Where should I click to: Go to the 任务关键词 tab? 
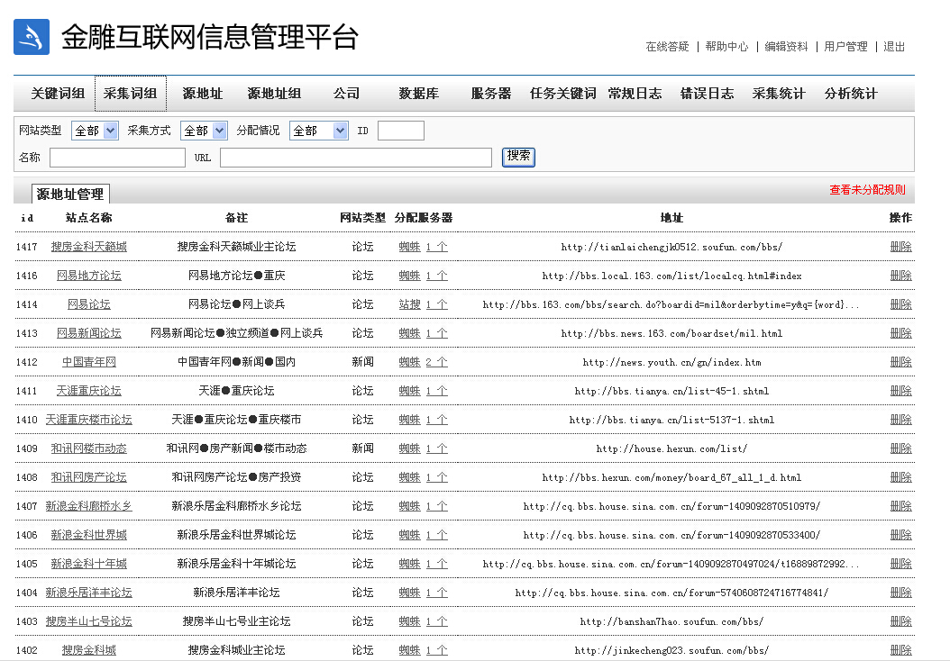point(562,94)
